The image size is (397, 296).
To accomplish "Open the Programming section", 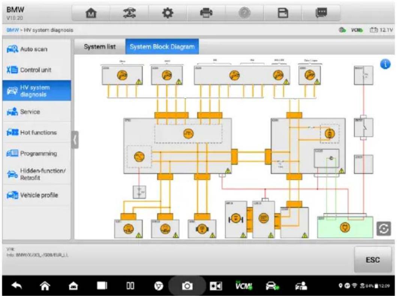I will point(37,153).
